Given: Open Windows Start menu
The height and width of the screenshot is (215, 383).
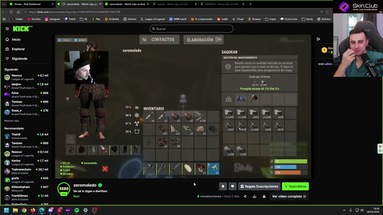Looking at the screenshot, I should click(x=6, y=210).
